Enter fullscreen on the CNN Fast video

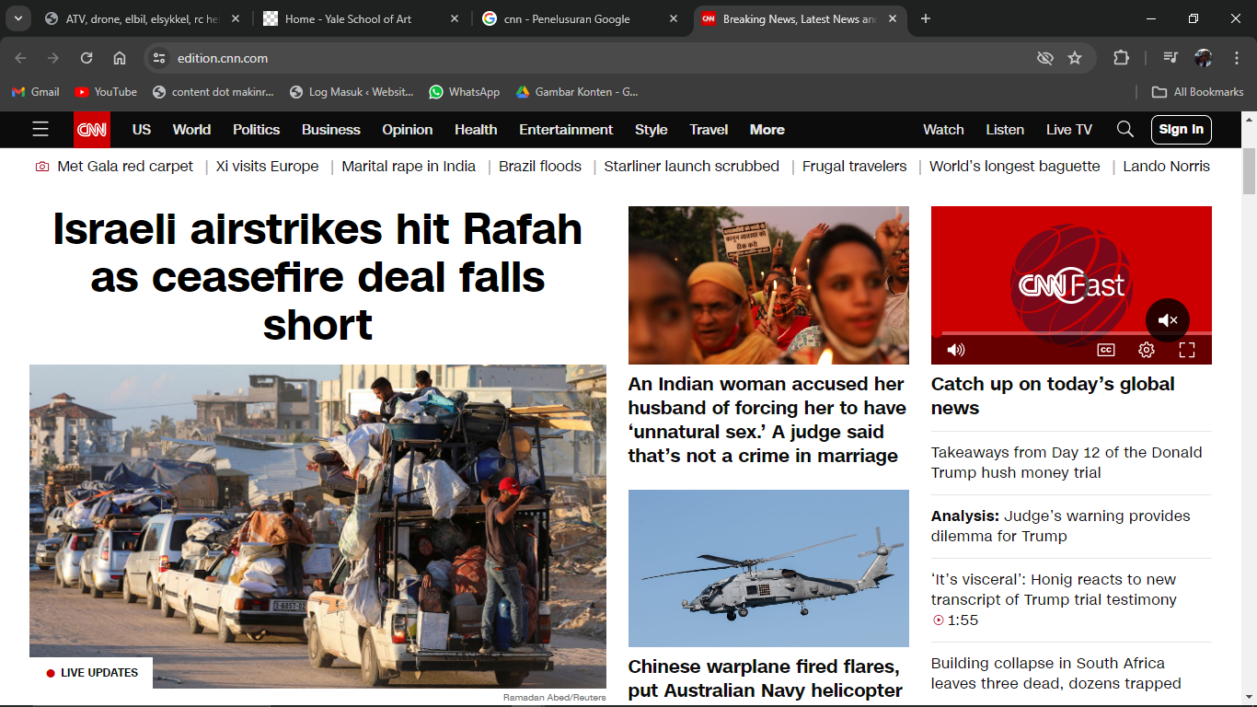tap(1186, 350)
